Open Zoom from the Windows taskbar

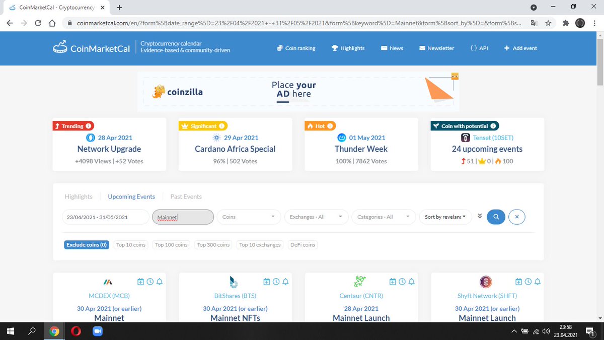click(97, 331)
